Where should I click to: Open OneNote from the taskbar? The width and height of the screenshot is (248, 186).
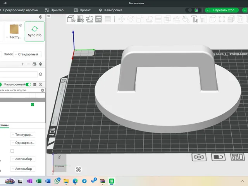29,181
